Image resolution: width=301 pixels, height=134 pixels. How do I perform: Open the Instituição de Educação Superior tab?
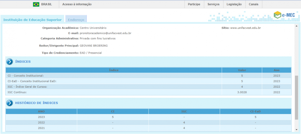point(32,20)
